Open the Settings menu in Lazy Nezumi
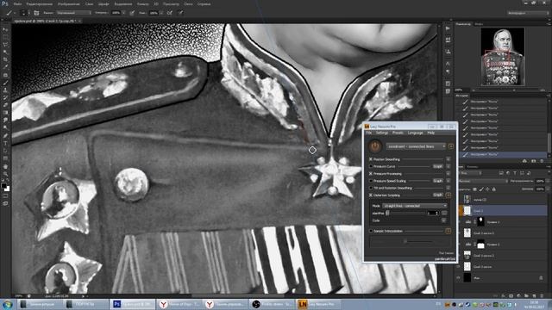This screenshot has height=310, width=552. 382,133
